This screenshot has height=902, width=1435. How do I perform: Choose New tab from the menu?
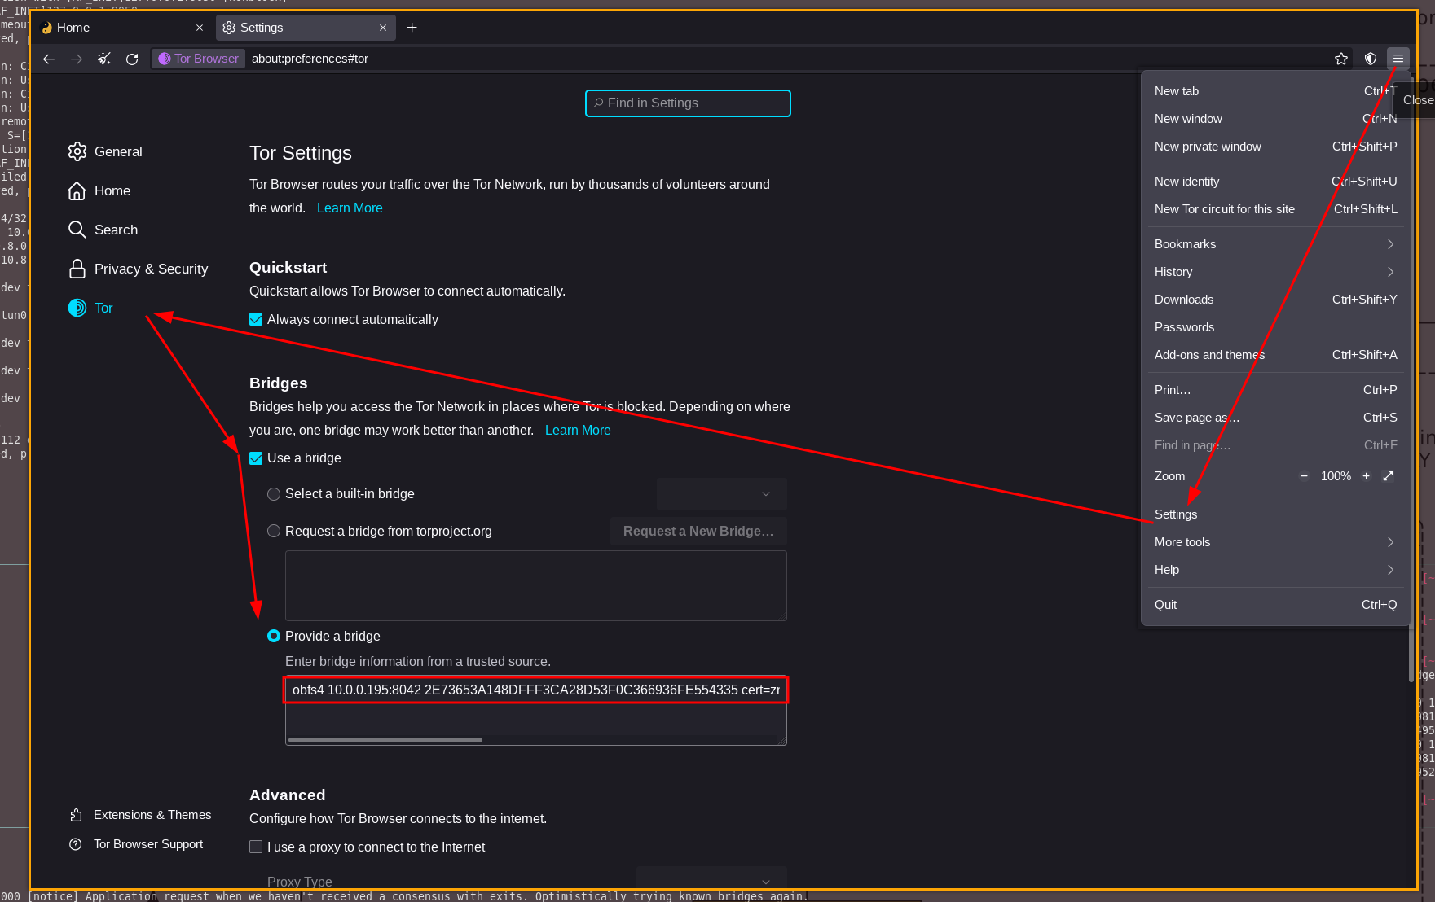point(1275,91)
